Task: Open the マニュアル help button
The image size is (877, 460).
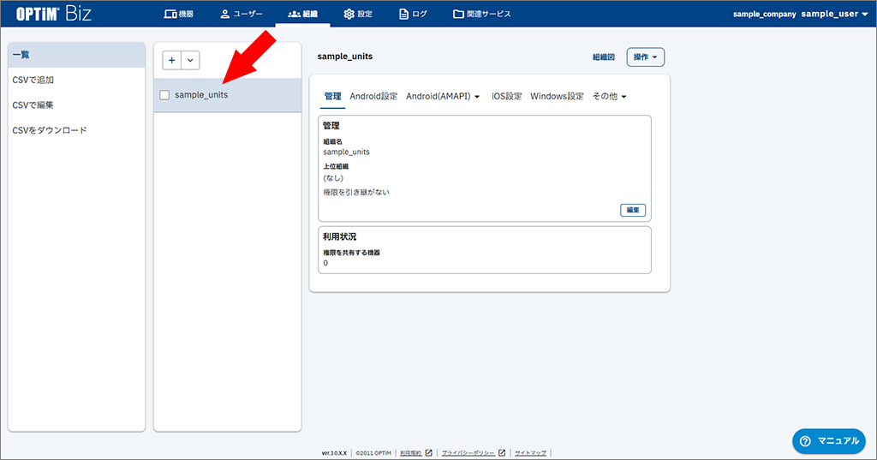Action: coord(828,440)
